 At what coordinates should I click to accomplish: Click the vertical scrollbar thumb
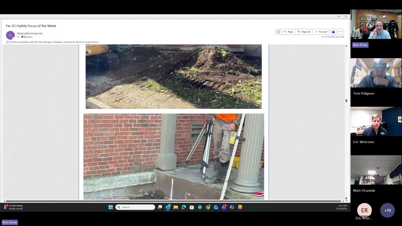coord(346,100)
